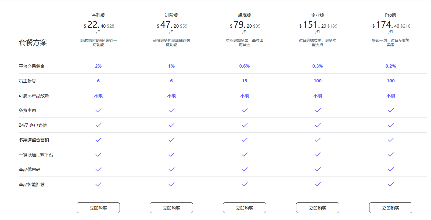Click 立即购买 button under 进阶版
This screenshot has height=220, width=431.
171,208
